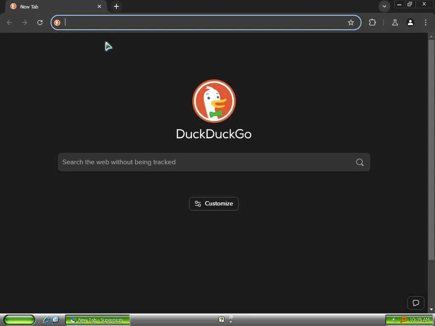Click the forward navigation arrow
Viewport: 435px width, 326px height.
click(25, 22)
